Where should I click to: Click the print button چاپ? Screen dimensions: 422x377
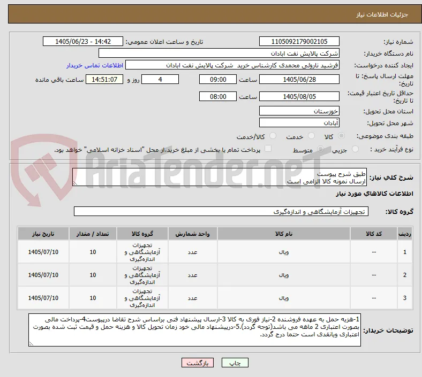pos(235,363)
